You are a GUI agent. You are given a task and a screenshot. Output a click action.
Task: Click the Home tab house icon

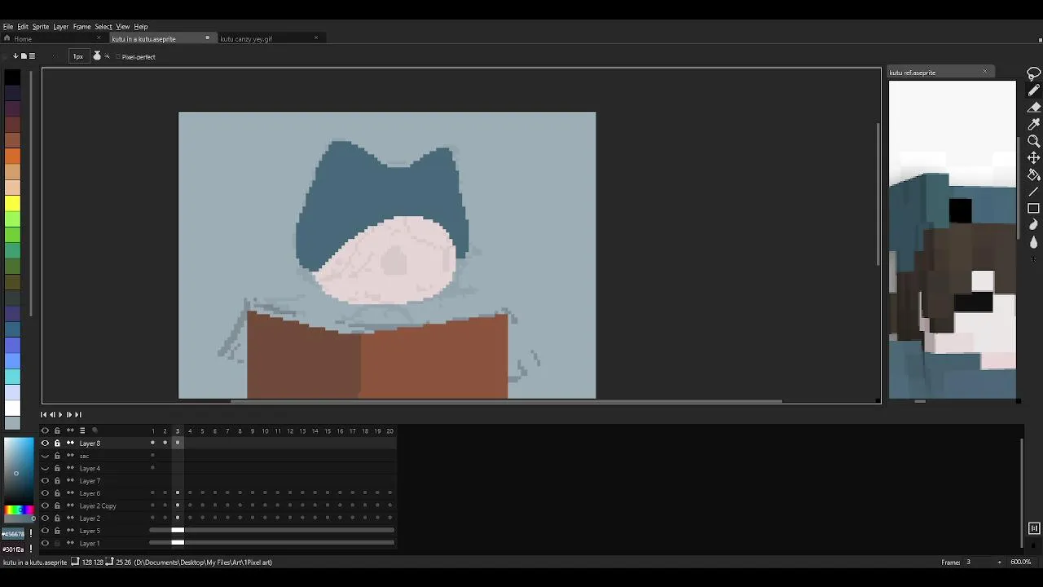coord(7,38)
